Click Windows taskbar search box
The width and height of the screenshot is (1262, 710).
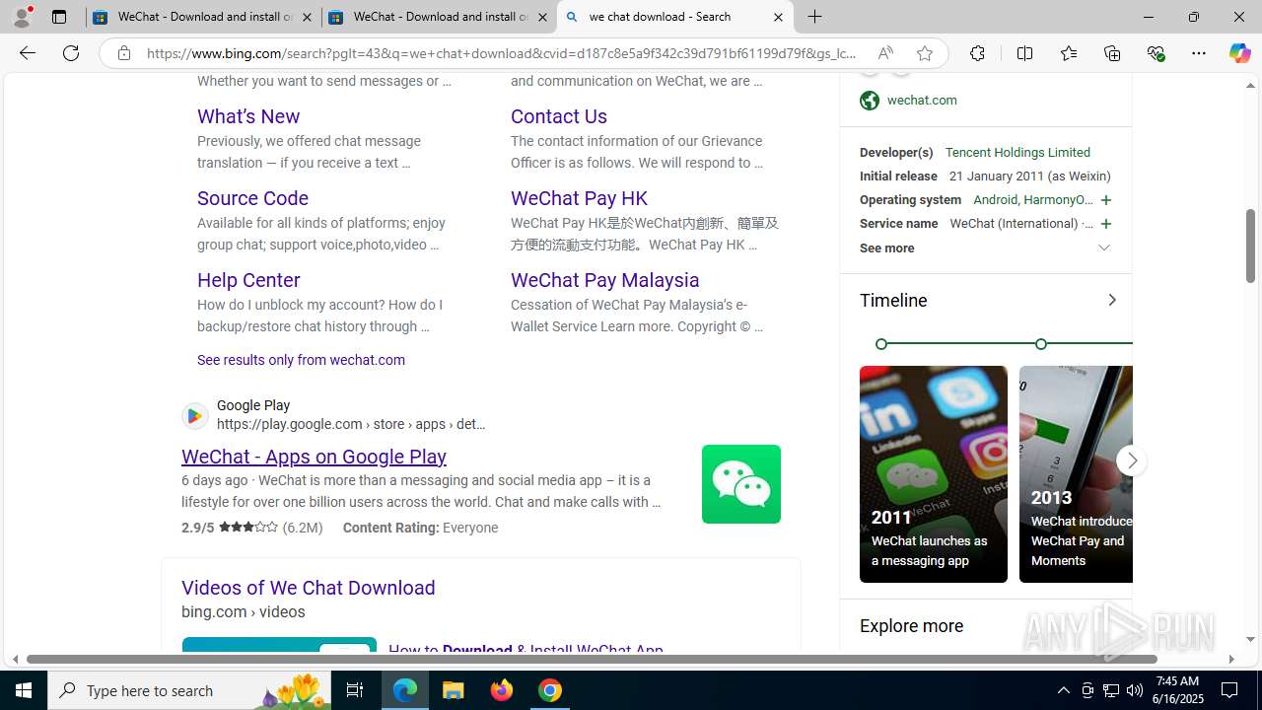tap(190, 690)
